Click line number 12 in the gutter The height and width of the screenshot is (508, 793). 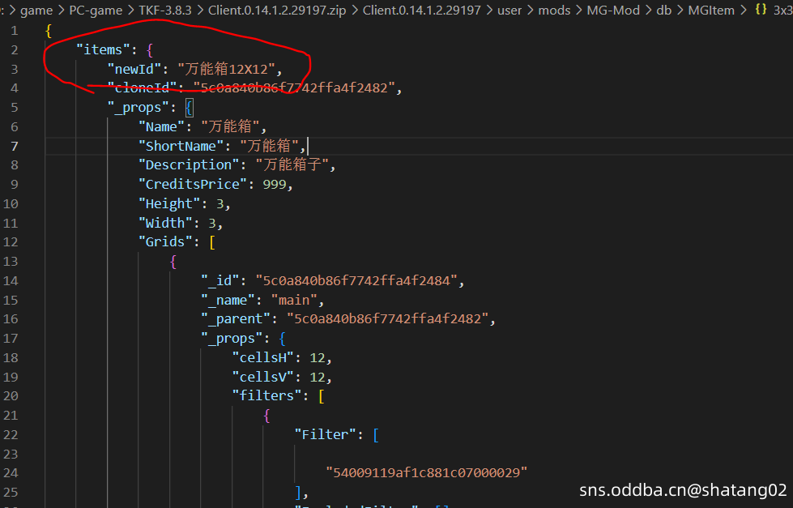tap(11, 242)
